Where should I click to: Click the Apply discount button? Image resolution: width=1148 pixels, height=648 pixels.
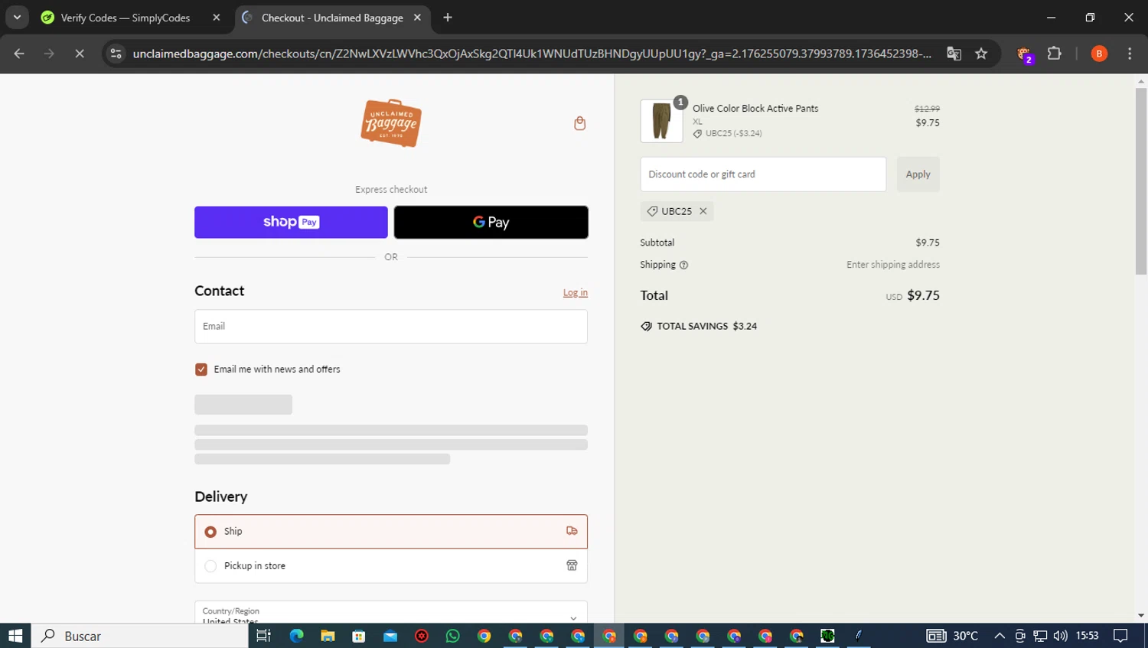pos(918,174)
